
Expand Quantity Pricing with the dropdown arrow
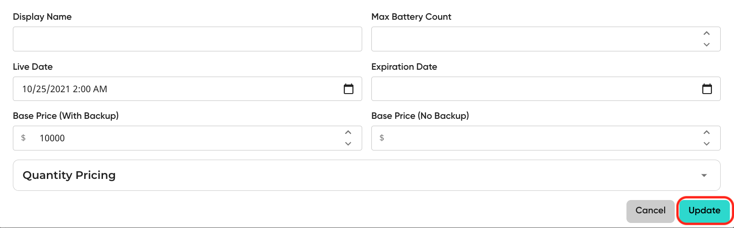(x=704, y=175)
